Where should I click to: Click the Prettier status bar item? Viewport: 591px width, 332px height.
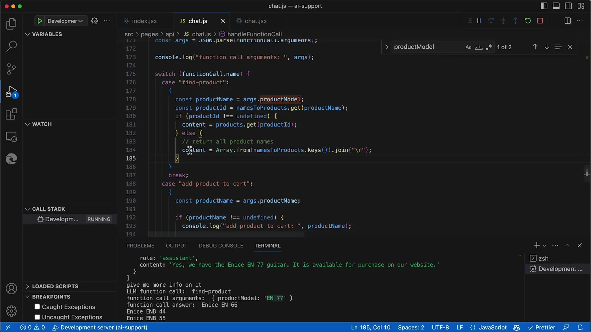pos(542,327)
